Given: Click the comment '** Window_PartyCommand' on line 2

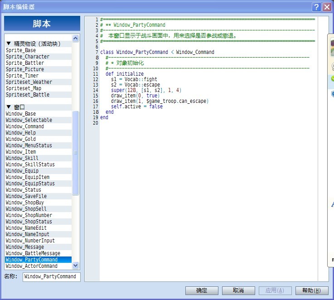Looking at the screenshot, I should (136, 25).
